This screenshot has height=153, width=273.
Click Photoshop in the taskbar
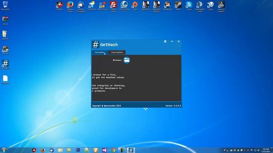(x=78, y=150)
